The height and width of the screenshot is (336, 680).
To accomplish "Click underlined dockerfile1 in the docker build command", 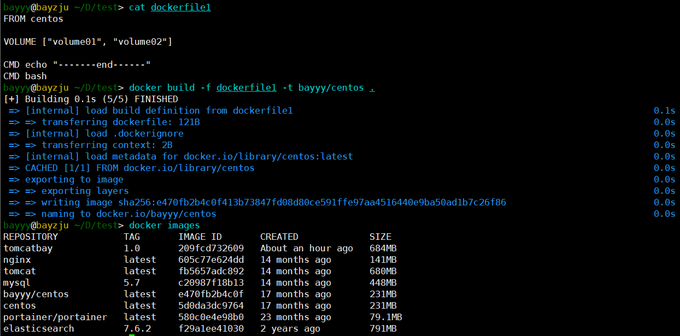I will coord(246,87).
